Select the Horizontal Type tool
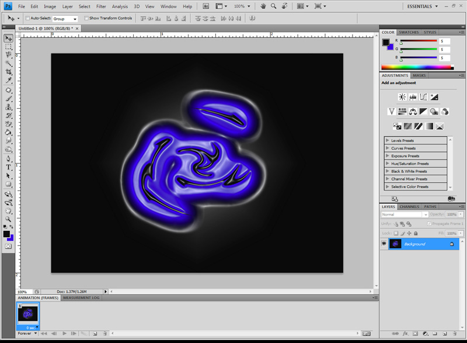This screenshot has height=343, width=467. 9,167
